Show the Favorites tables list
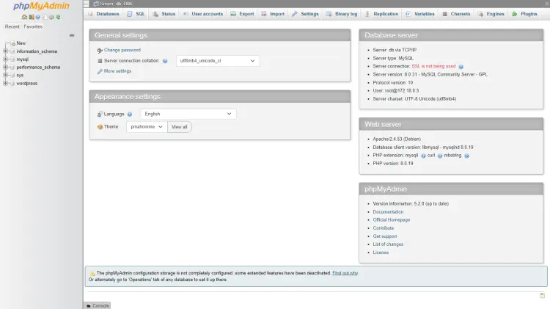 (x=33, y=26)
